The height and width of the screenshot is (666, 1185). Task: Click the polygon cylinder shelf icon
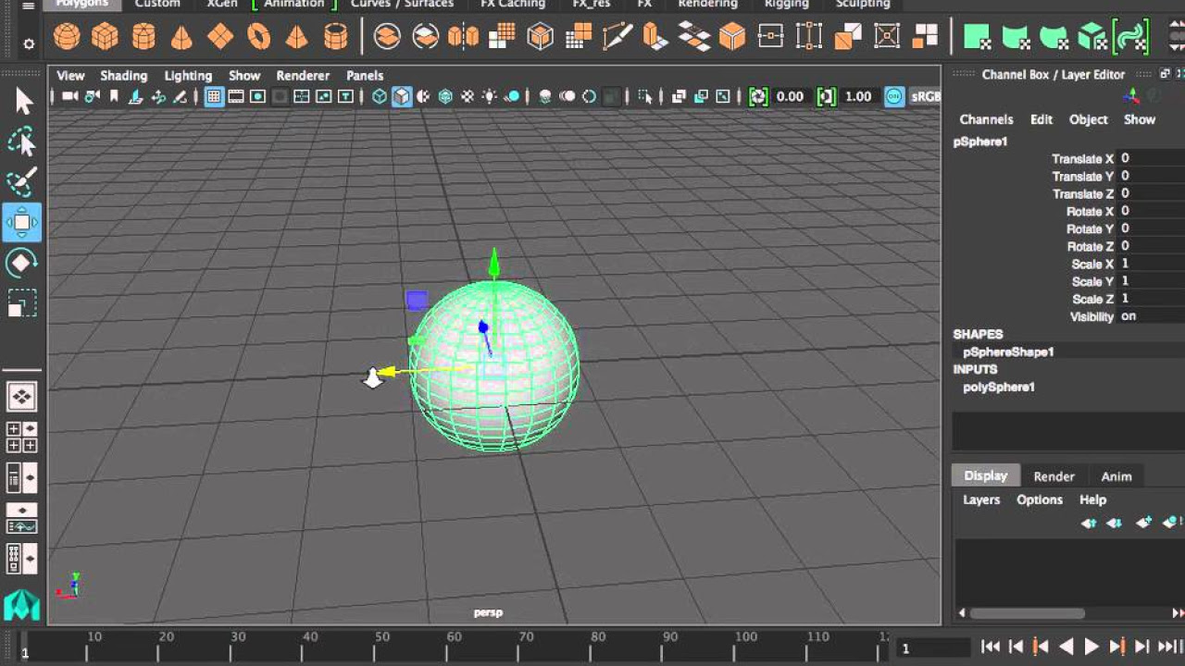(143, 37)
